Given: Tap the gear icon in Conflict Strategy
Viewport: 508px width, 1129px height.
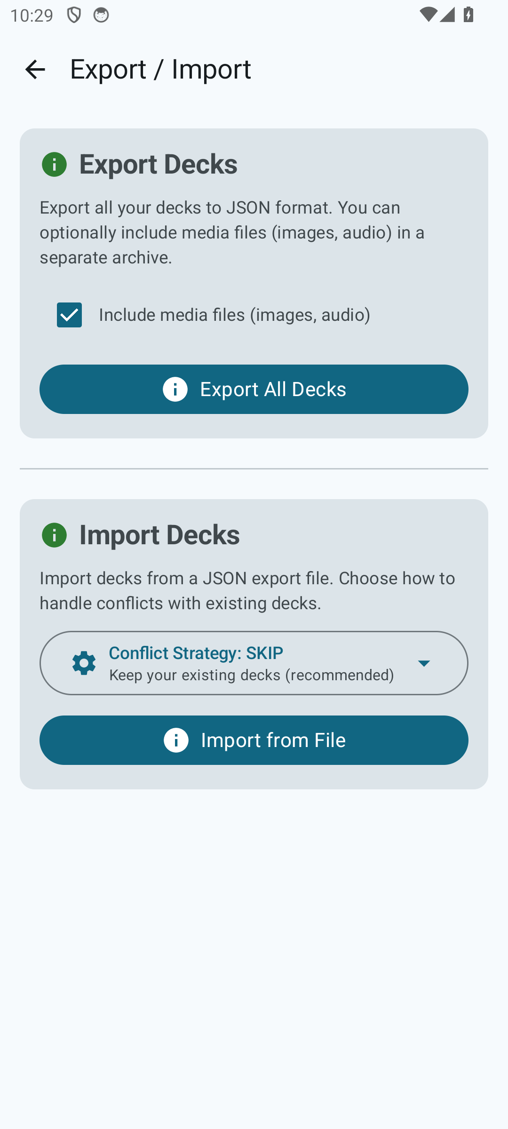Looking at the screenshot, I should 84,663.
